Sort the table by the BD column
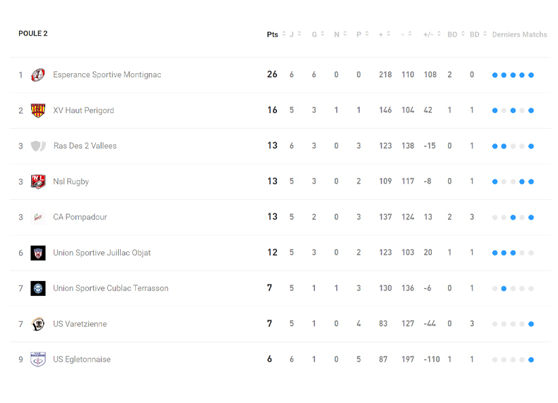 (x=483, y=34)
